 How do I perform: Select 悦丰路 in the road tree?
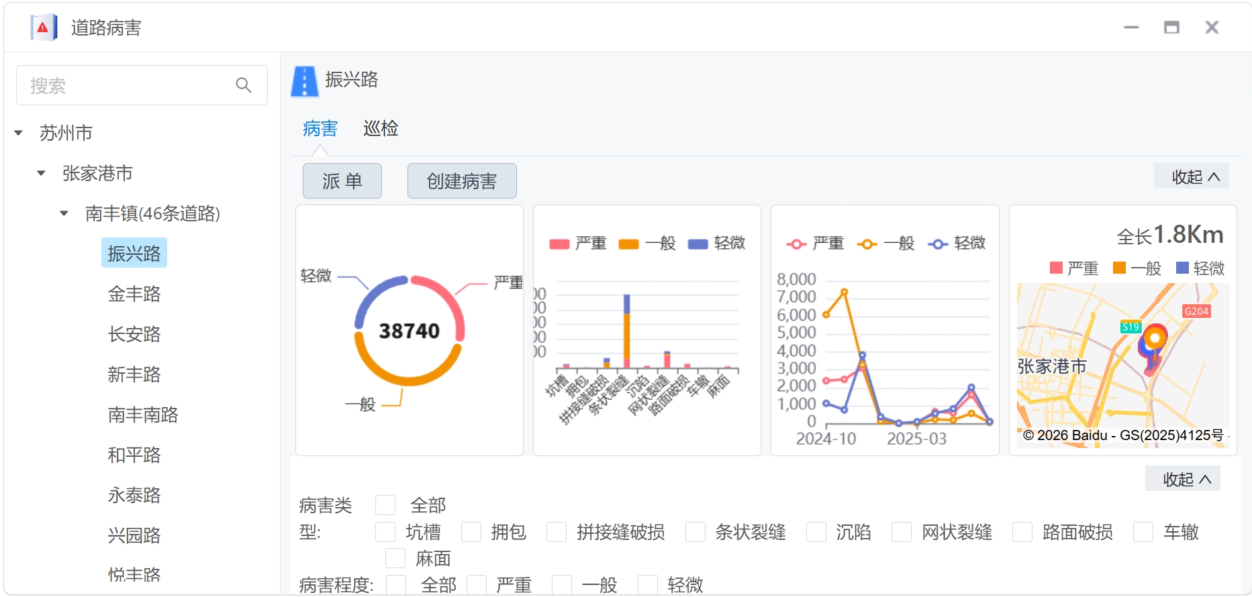134,574
